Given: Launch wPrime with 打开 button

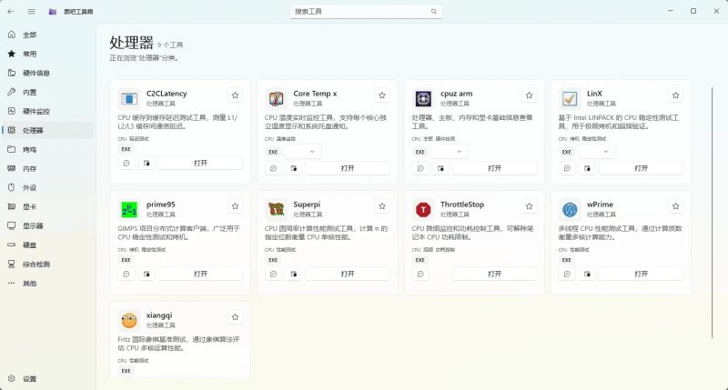Looking at the screenshot, I should tap(642, 274).
